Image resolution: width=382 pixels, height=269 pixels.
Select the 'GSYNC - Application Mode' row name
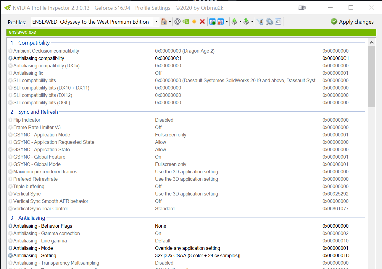pos(42,135)
